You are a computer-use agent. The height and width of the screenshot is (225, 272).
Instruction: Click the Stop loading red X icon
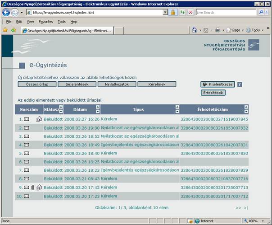tap(190, 13)
